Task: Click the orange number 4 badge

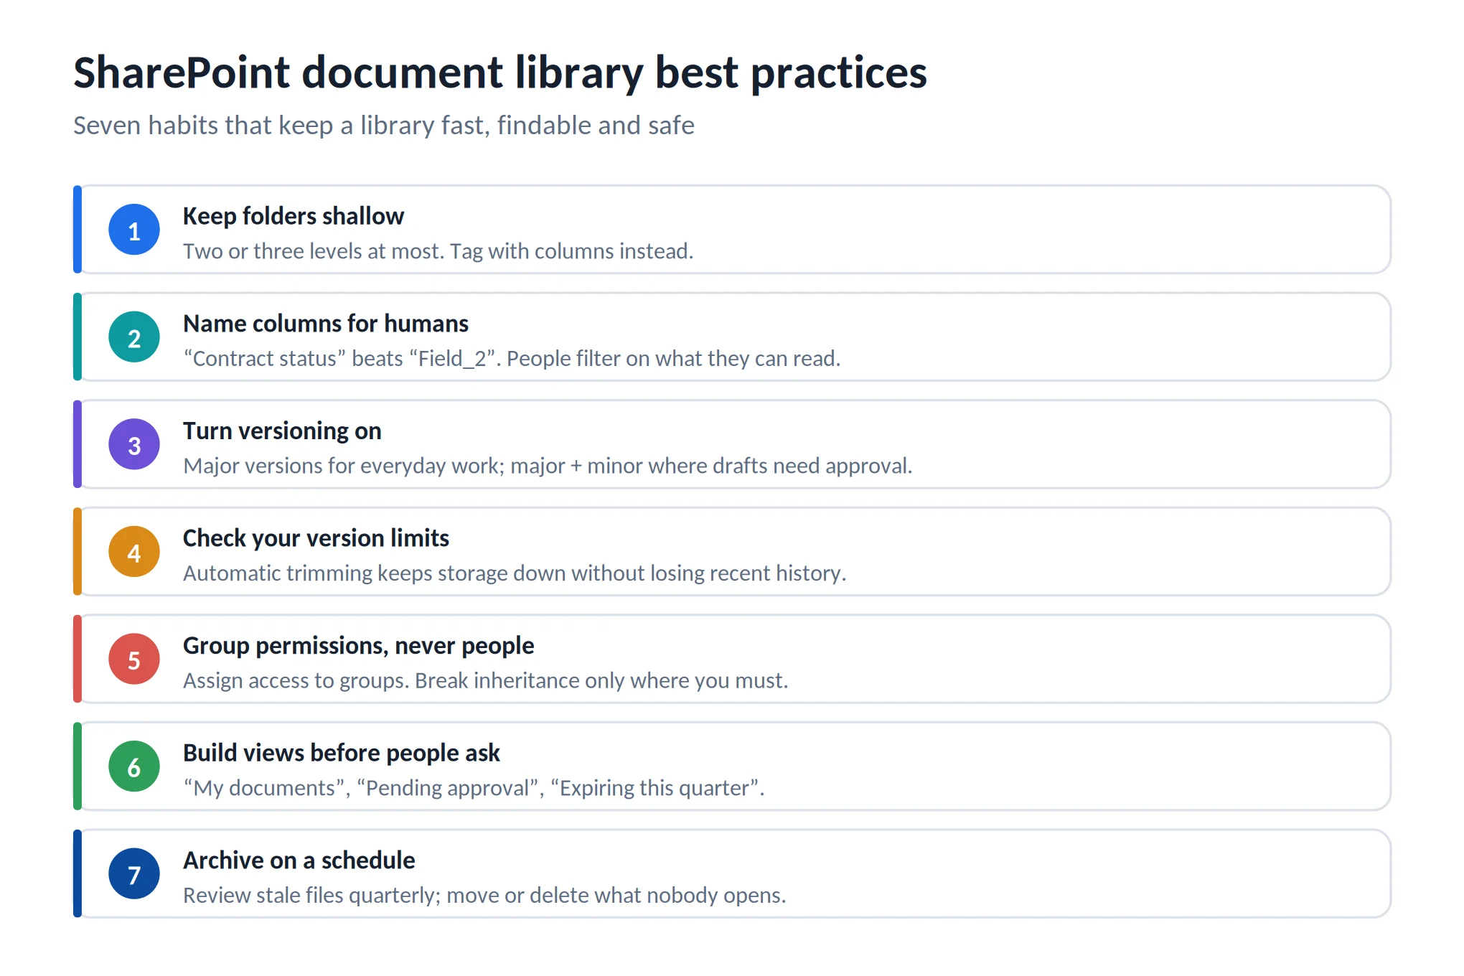Action: tap(134, 552)
